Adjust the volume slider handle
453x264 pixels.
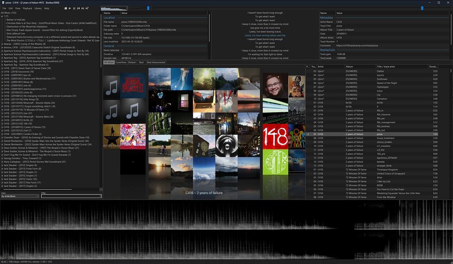click(x=148, y=8)
